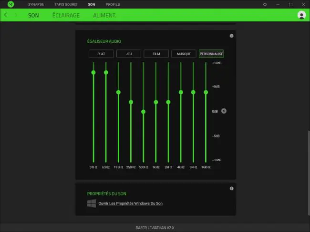Open the settings gear icon

(265, 4)
